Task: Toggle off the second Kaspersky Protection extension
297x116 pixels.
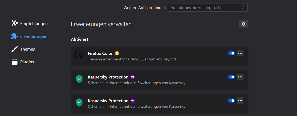Action: click(x=231, y=101)
